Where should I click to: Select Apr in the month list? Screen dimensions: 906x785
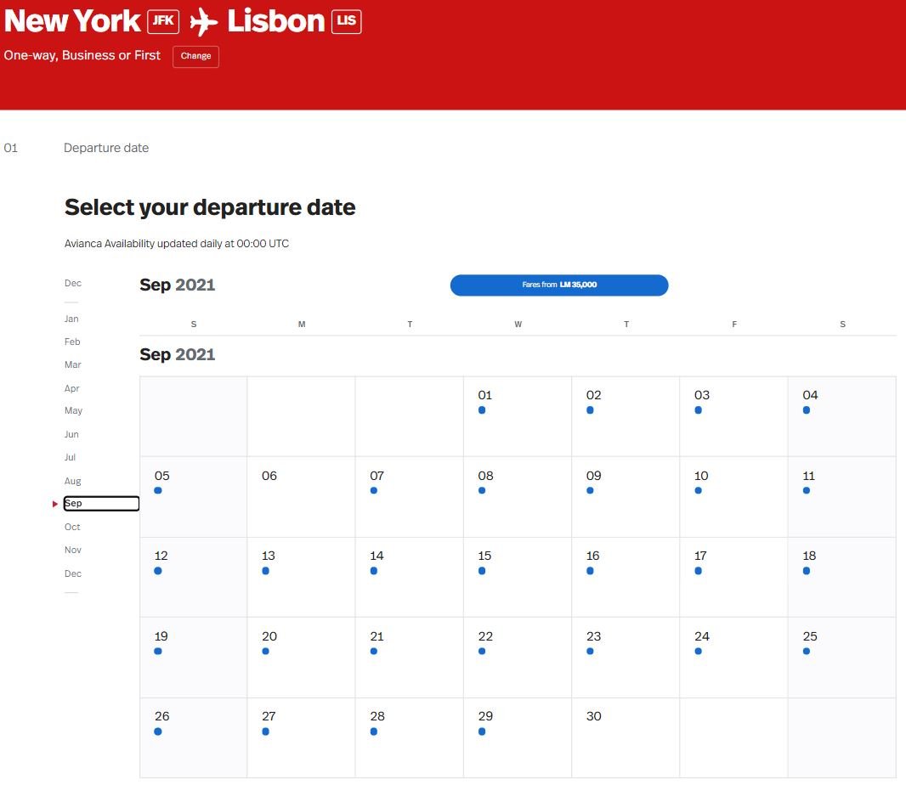point(71,388)
